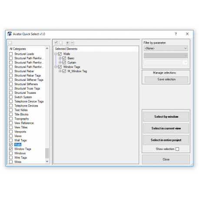The image size is (199, 199).
Task: Collapse the Walls tree node
Action: point(56,54)
